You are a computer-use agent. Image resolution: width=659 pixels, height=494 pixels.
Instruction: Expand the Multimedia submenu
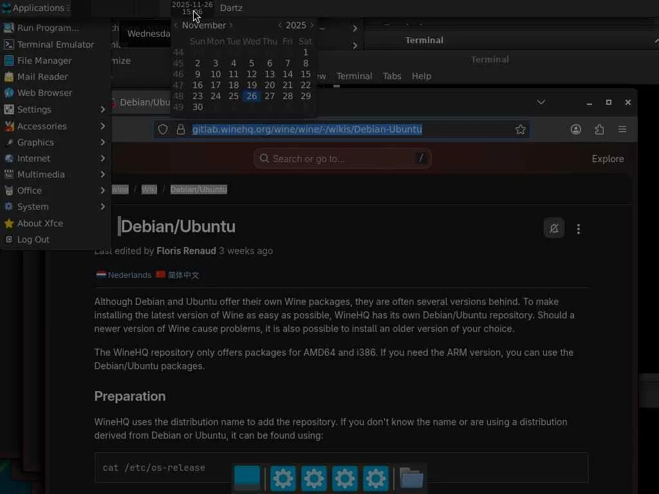tap(55, 174)
